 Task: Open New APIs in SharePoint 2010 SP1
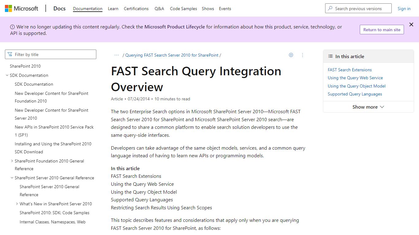[54, 131]
